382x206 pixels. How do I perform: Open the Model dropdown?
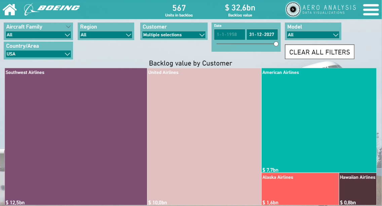tap(313, 35)
